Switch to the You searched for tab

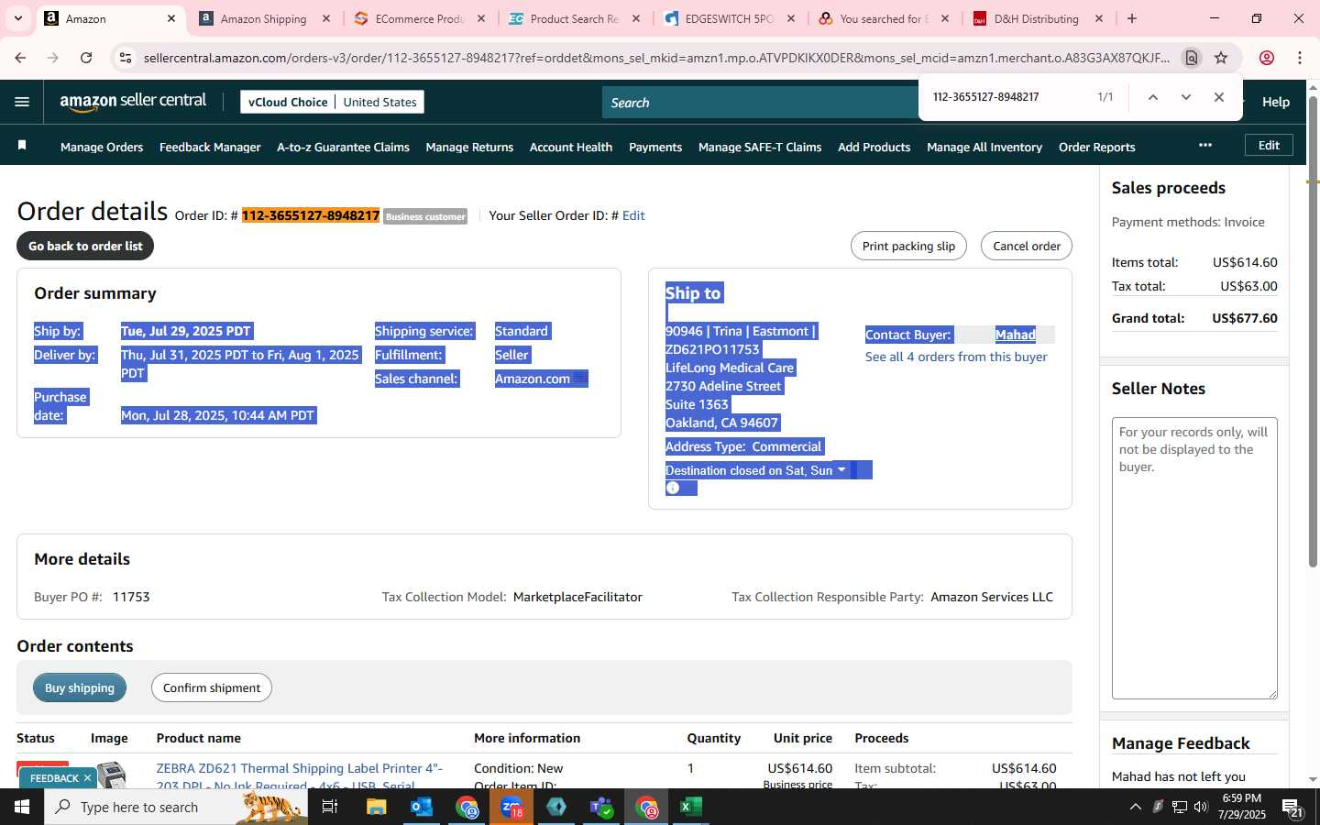point(884,18)
